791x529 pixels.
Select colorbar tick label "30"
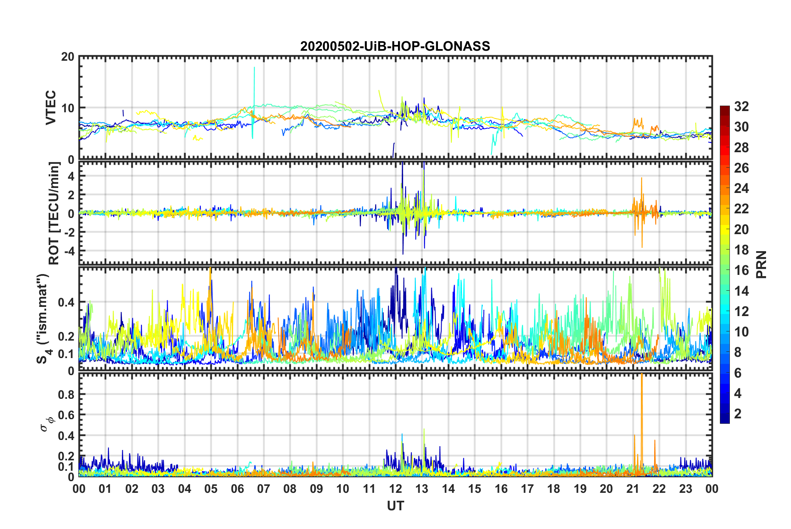(742, 127)
